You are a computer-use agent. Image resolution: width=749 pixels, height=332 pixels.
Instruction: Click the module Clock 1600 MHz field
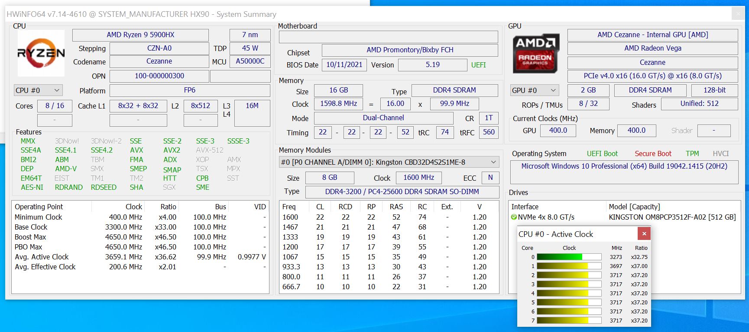[419, 178]
